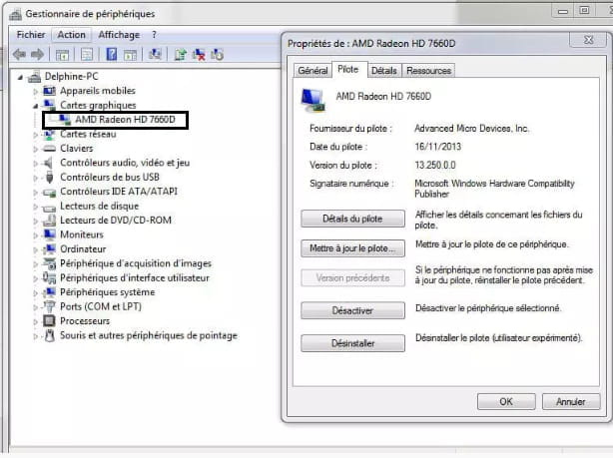
Task: Switch to the Ressources tab
Action: (428, 71)
